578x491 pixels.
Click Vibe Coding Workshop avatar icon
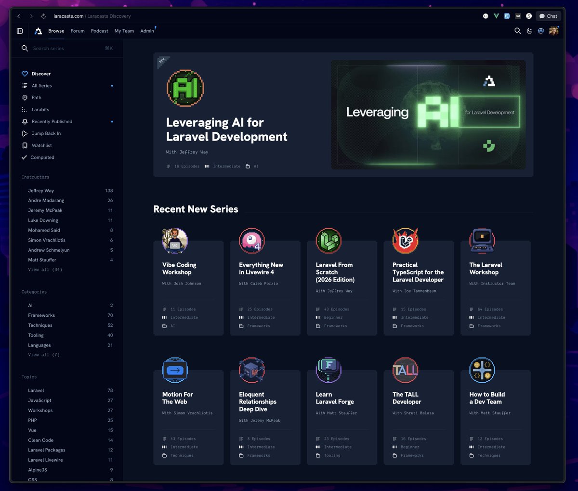tap(175, 241)
